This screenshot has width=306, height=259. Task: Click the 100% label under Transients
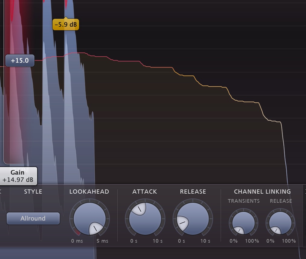(252, 241)
